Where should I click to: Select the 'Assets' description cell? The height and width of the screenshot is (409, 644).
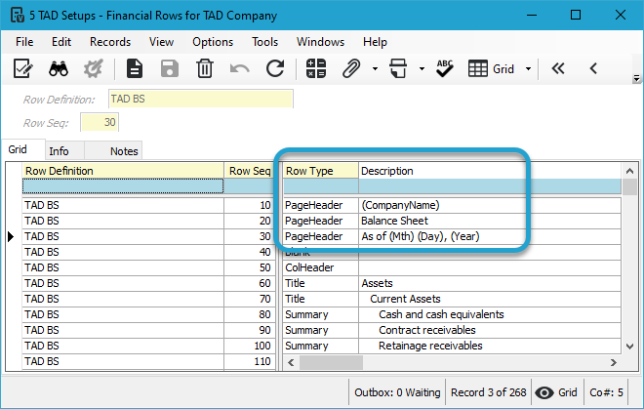click(490, 283)
